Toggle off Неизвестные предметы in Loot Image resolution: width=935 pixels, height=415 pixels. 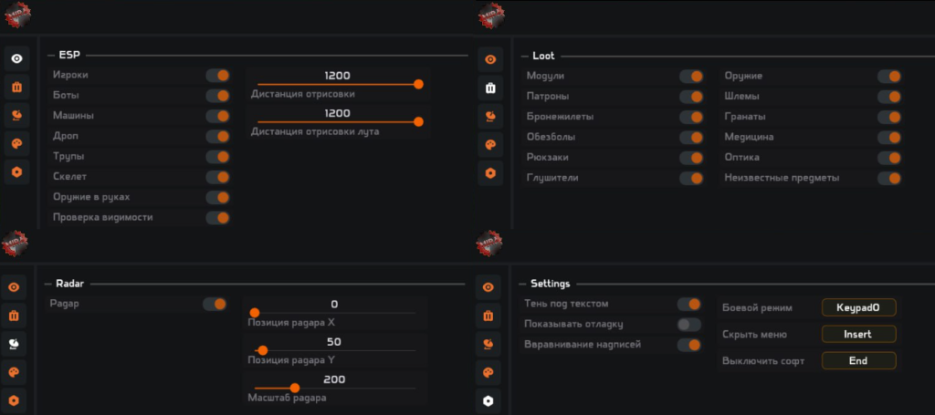[x=889, y=178]
